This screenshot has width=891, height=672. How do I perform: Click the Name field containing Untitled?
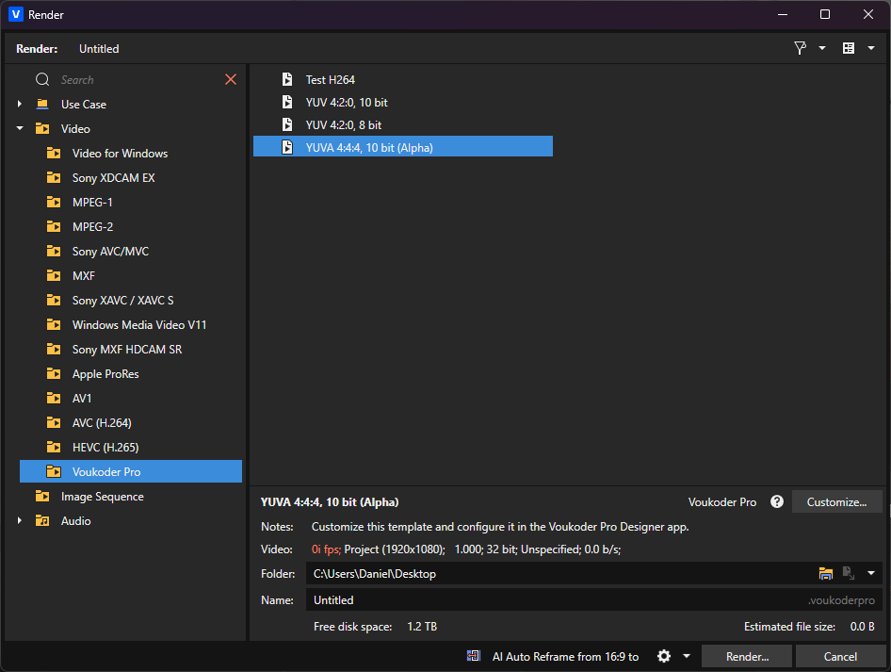(593, 599)
